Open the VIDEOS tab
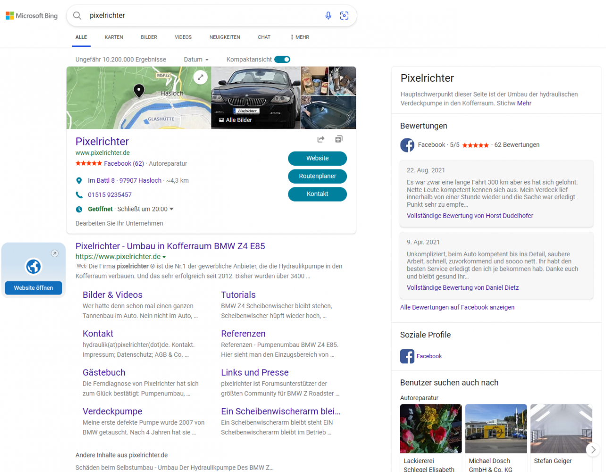The width and height of the screenshot is (606, 472). (183, 37)
